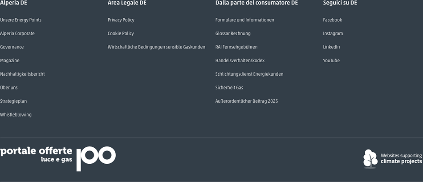Screen dimensions: 423x182
Task: Open the YouTube channel link
Action: tap(331, 61)
